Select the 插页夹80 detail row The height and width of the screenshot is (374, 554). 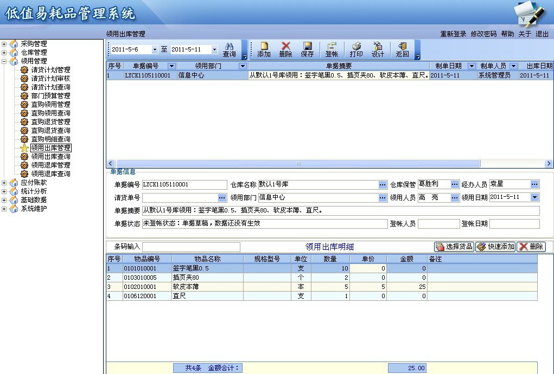pyautogui.click(x=322, y=278)
